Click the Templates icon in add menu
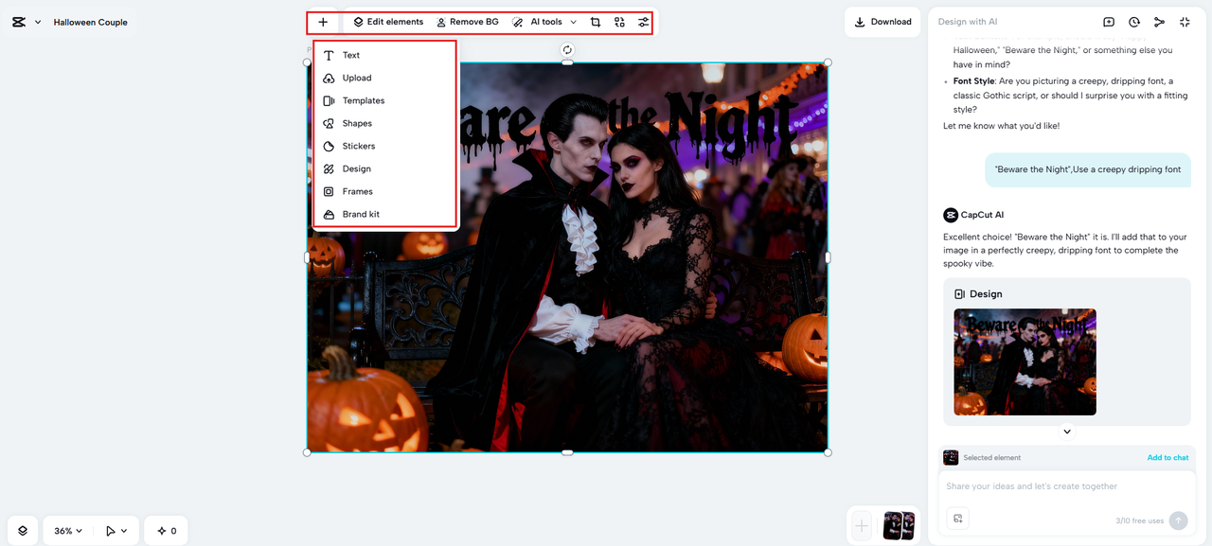Image resolution: width=1212 pixels, height=546 pixels. pyautogui.click(x=329, y=100)
